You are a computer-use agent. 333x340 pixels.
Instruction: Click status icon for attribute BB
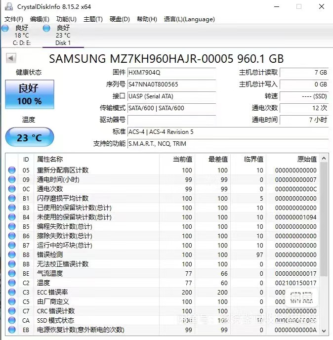pos(12,264)
